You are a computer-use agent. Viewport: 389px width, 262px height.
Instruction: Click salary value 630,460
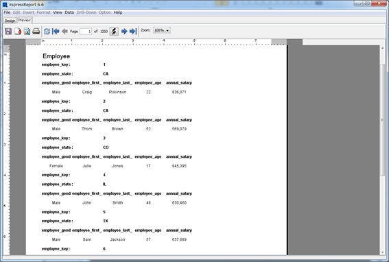tap(179, 203)
